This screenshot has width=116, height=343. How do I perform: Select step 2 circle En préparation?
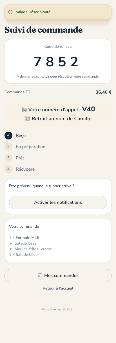tap(8, 147)
